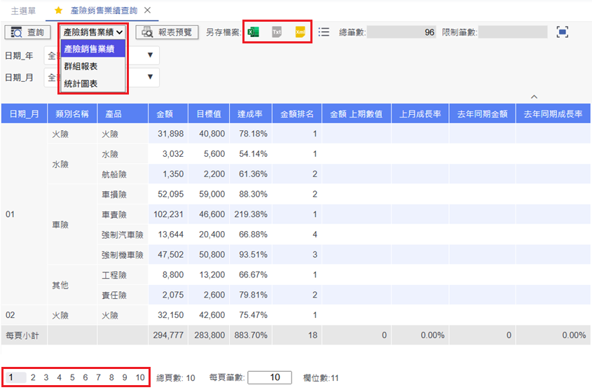This screenshot has width=592, height=390.
Task: Save report as Txt file
Action: coord(277,32)
